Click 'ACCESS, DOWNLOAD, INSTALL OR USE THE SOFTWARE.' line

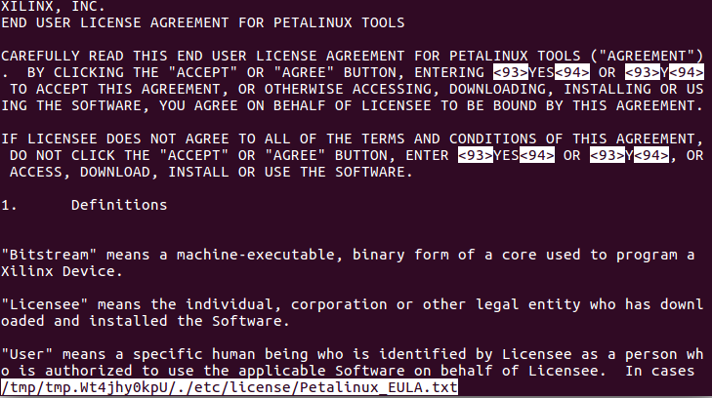coord(211,172)
